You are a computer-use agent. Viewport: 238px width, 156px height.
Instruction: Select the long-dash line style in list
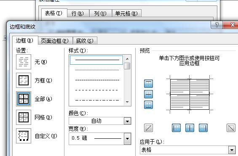[x=96, y=90]
